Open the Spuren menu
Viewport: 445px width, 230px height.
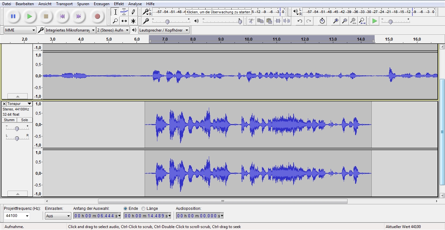pyautogui.click(x=83, y=4)
